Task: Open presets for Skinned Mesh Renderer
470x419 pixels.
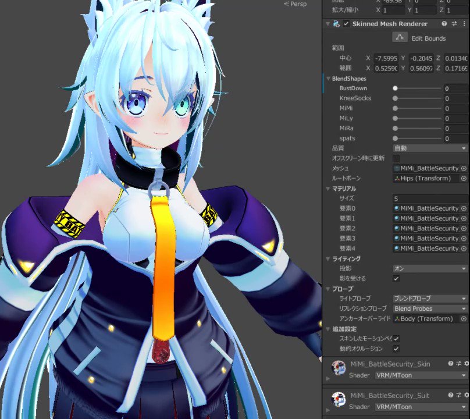Action: [x=454, y=24]
